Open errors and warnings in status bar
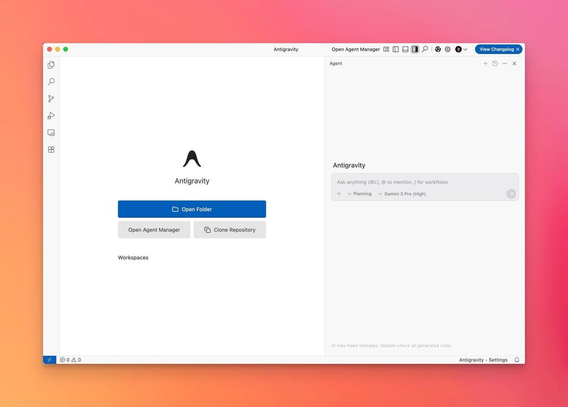This screenshot has width=568, height=407. (70, 359)
